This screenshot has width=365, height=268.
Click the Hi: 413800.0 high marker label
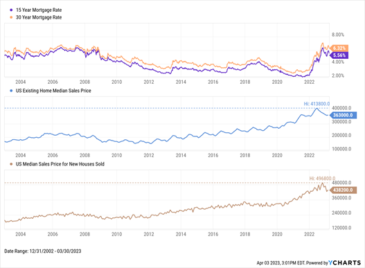317,104
